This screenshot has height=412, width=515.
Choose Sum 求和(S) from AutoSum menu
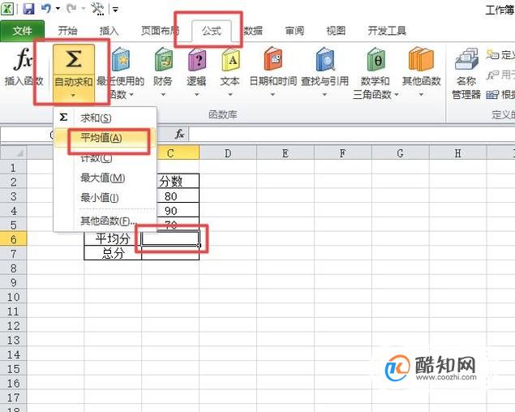[x=105, y=118]
